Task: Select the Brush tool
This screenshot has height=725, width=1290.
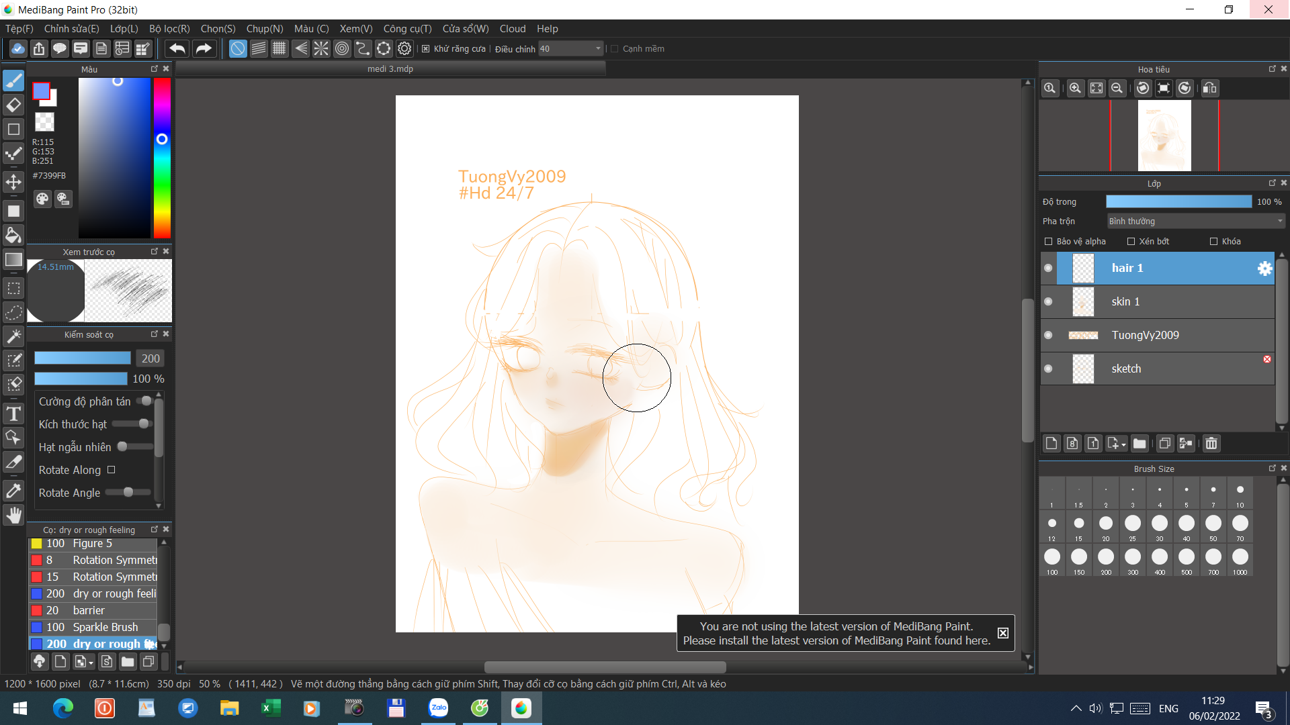Action: pyautogui.click(x=13, y=81)
